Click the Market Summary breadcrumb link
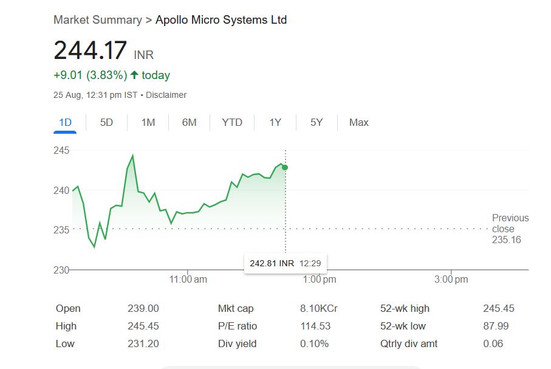This screenshot has height=369, width=551. [x=97, y=19]
